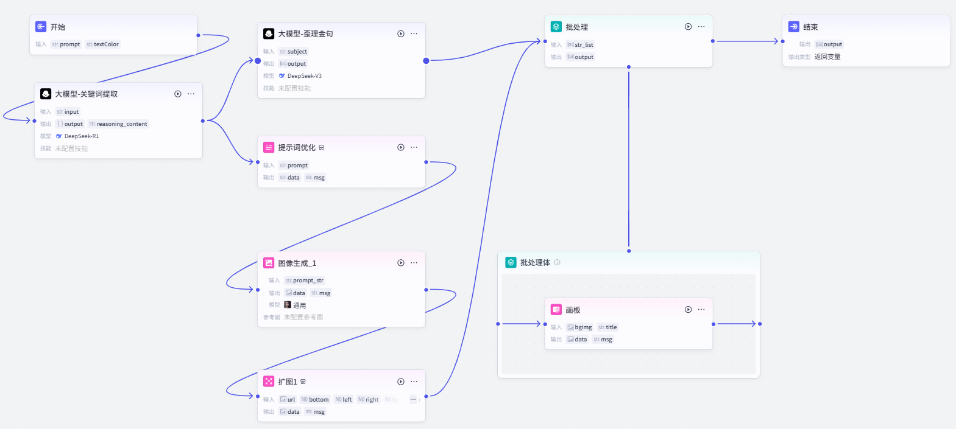
Task: Run the 提示词优化 node with play button
Action: [401, 147]
